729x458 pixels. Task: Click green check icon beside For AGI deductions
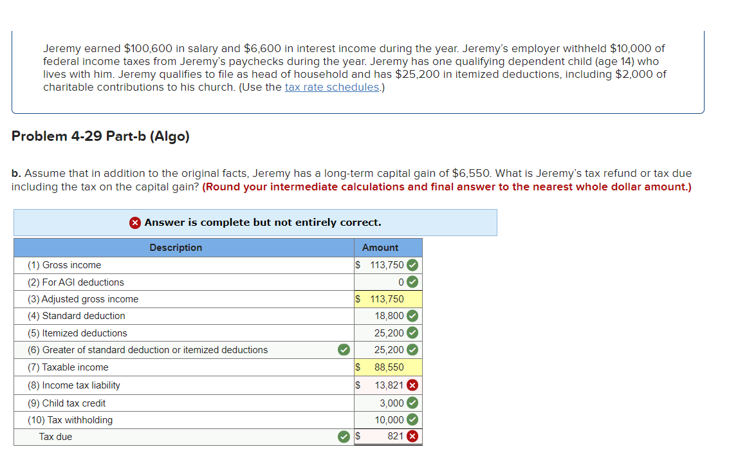tap(412, 282)
